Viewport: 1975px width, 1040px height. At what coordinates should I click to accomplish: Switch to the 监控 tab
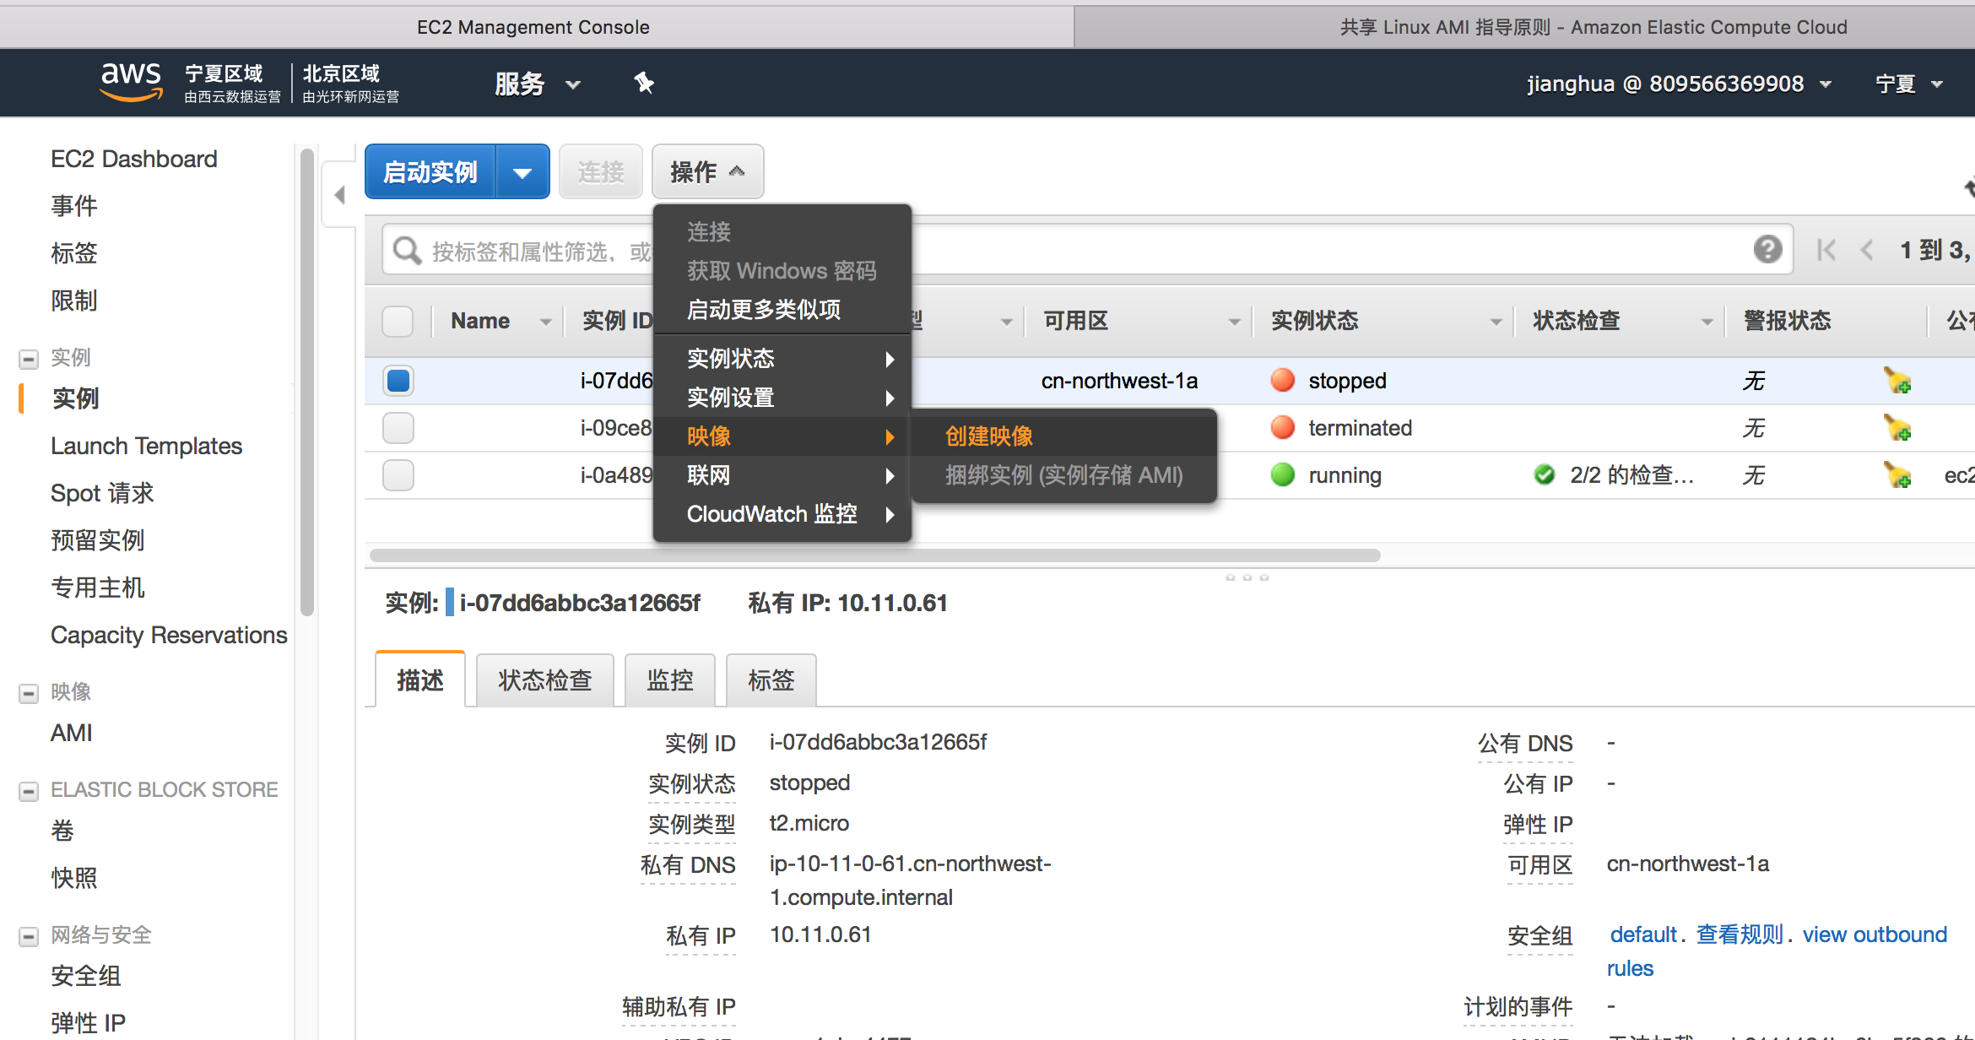[670, 680]
